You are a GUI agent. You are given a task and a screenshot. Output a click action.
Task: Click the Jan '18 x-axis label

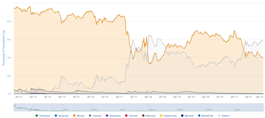click(x=148, y=97)
